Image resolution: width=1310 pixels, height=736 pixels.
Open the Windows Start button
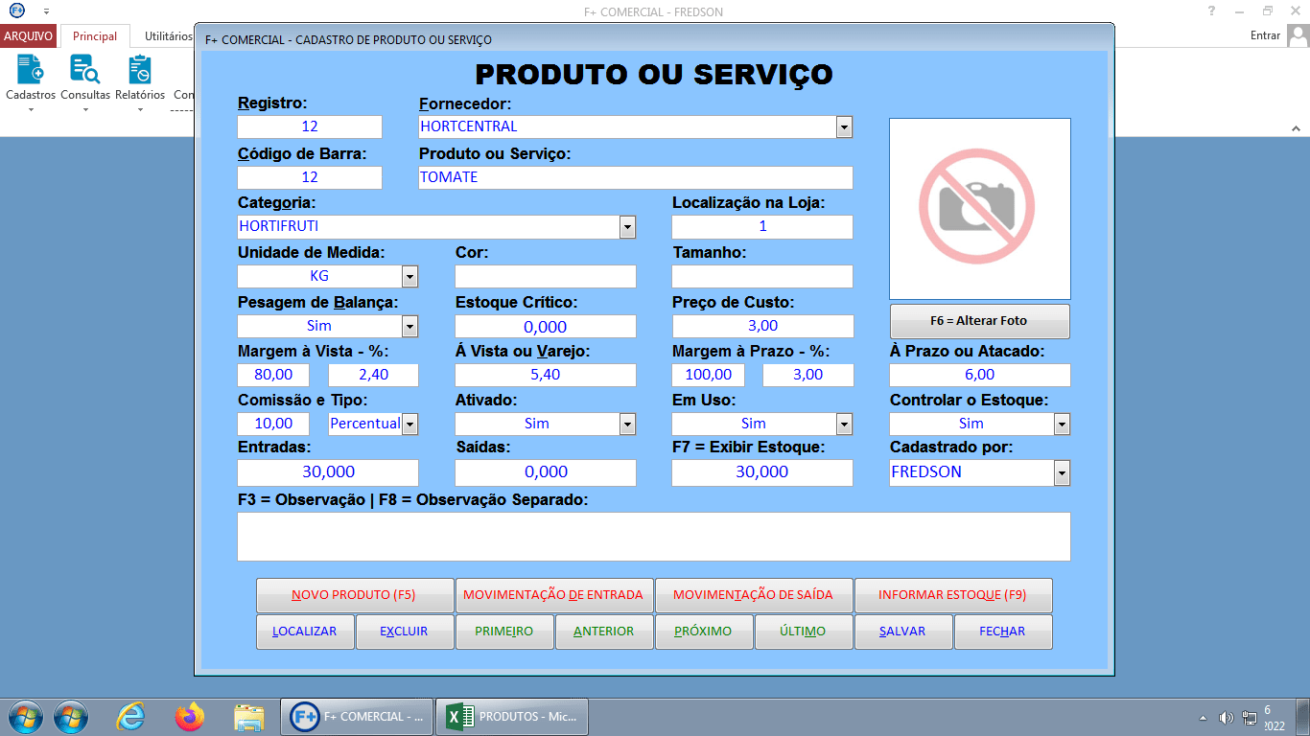[x=24, y=716]
